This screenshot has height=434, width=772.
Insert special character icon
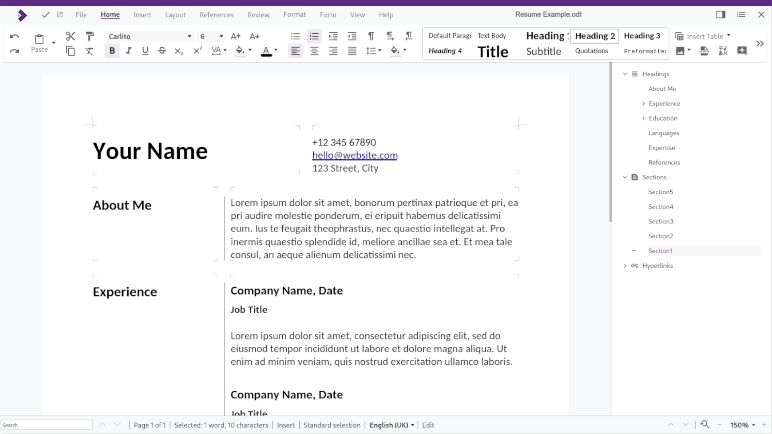(723, 51)
